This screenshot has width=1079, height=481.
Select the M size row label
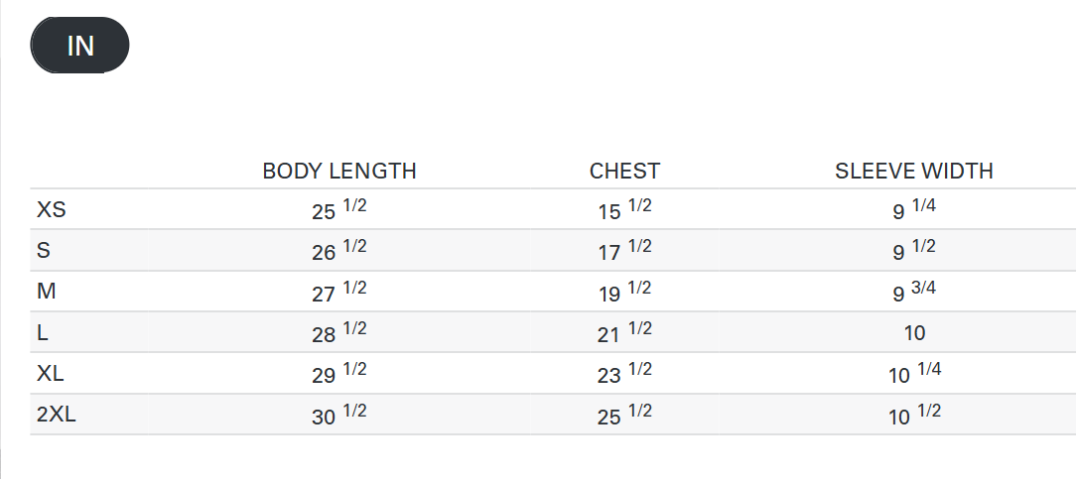click(46, 293)
